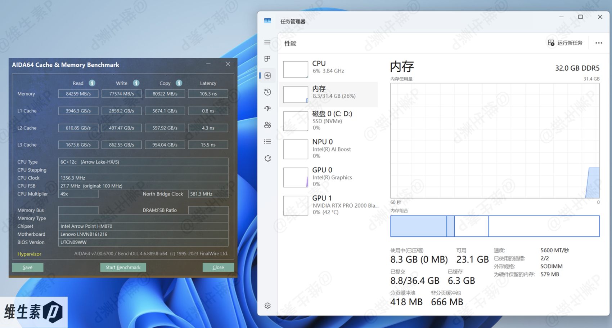
Task: Open App history icon in Task Manager
Action: coord(267,92)
